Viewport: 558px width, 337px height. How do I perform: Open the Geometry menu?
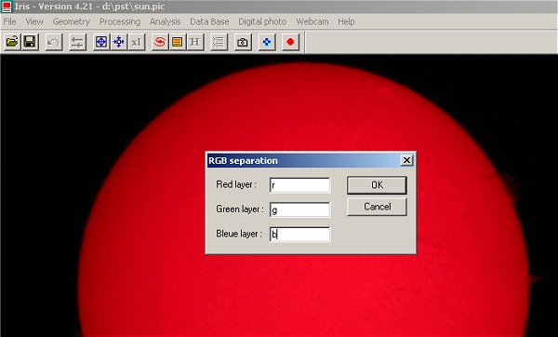click(72, 21)
